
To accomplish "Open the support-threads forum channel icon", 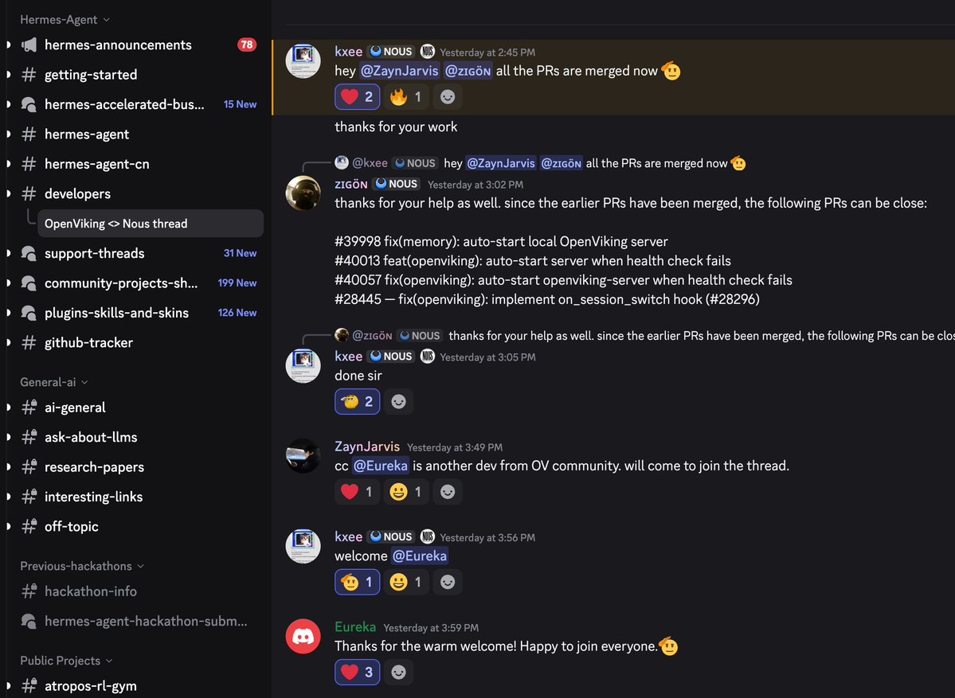I will (x=29, y=253).
